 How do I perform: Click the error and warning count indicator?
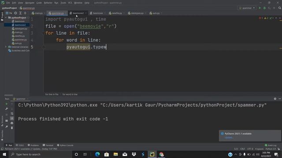(266, 18)
